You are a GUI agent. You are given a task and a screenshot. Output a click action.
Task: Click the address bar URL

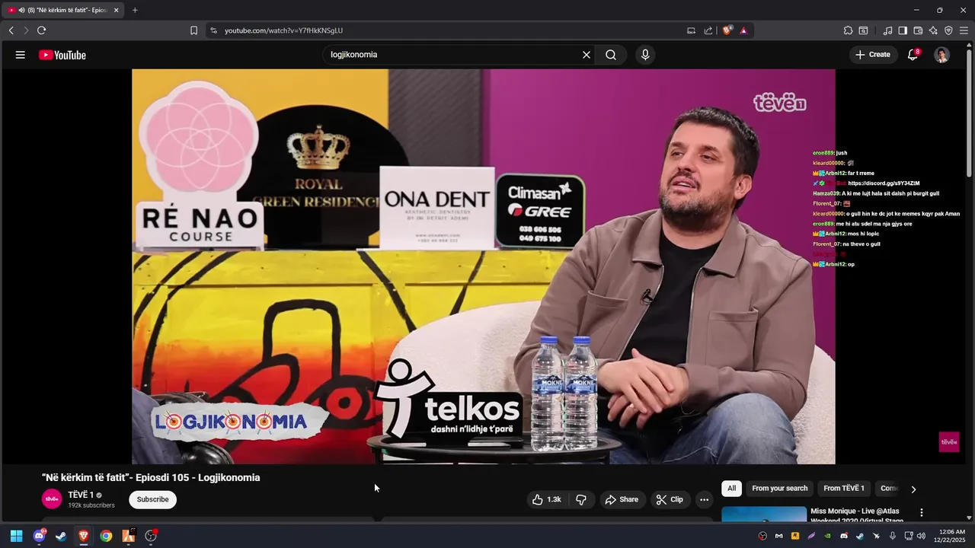pos(283,30)
